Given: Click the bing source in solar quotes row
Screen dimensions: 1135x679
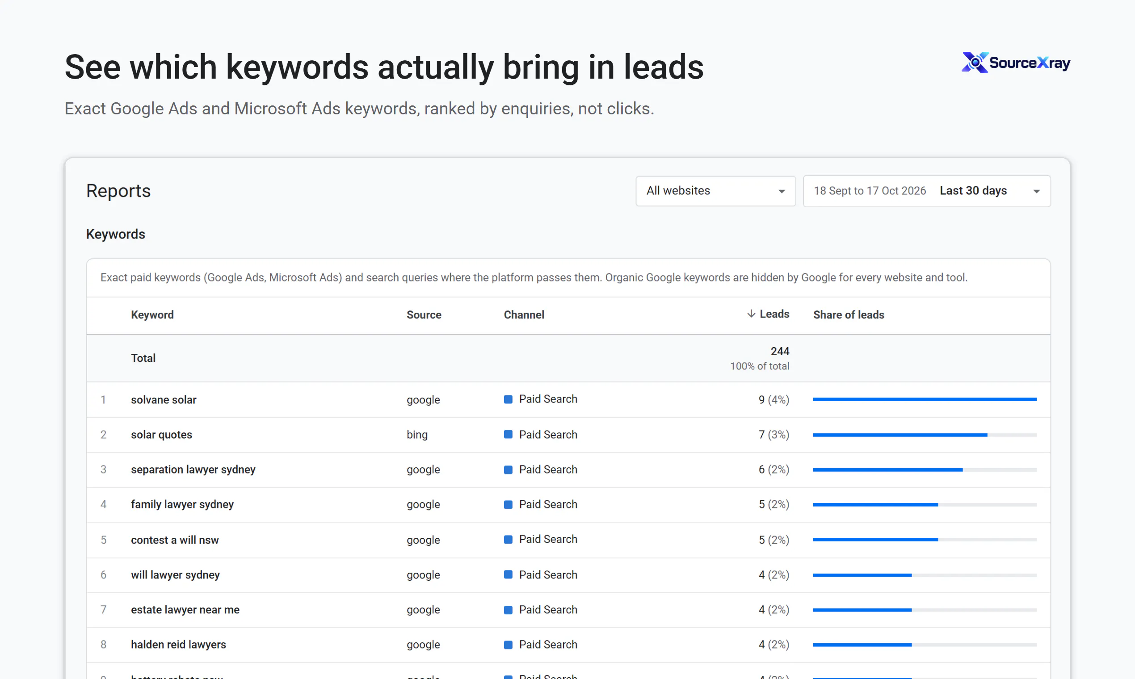Looking at the screenshot, I should click(417, 435).
